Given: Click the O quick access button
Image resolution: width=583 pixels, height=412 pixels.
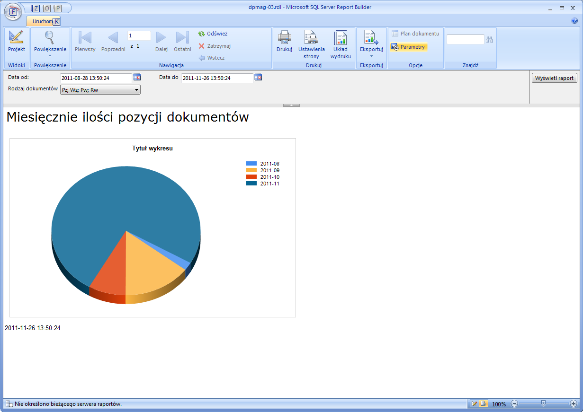Looking at the screenshot, I should [47, 8].
